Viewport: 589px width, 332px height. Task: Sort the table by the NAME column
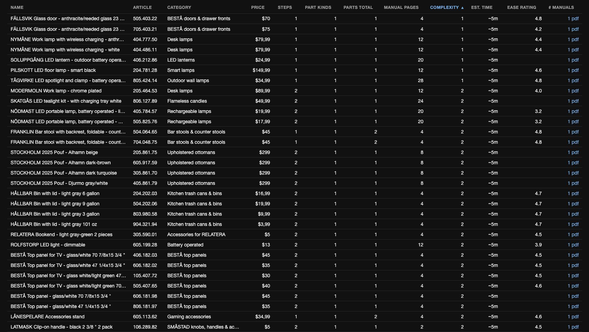[17, 7]
